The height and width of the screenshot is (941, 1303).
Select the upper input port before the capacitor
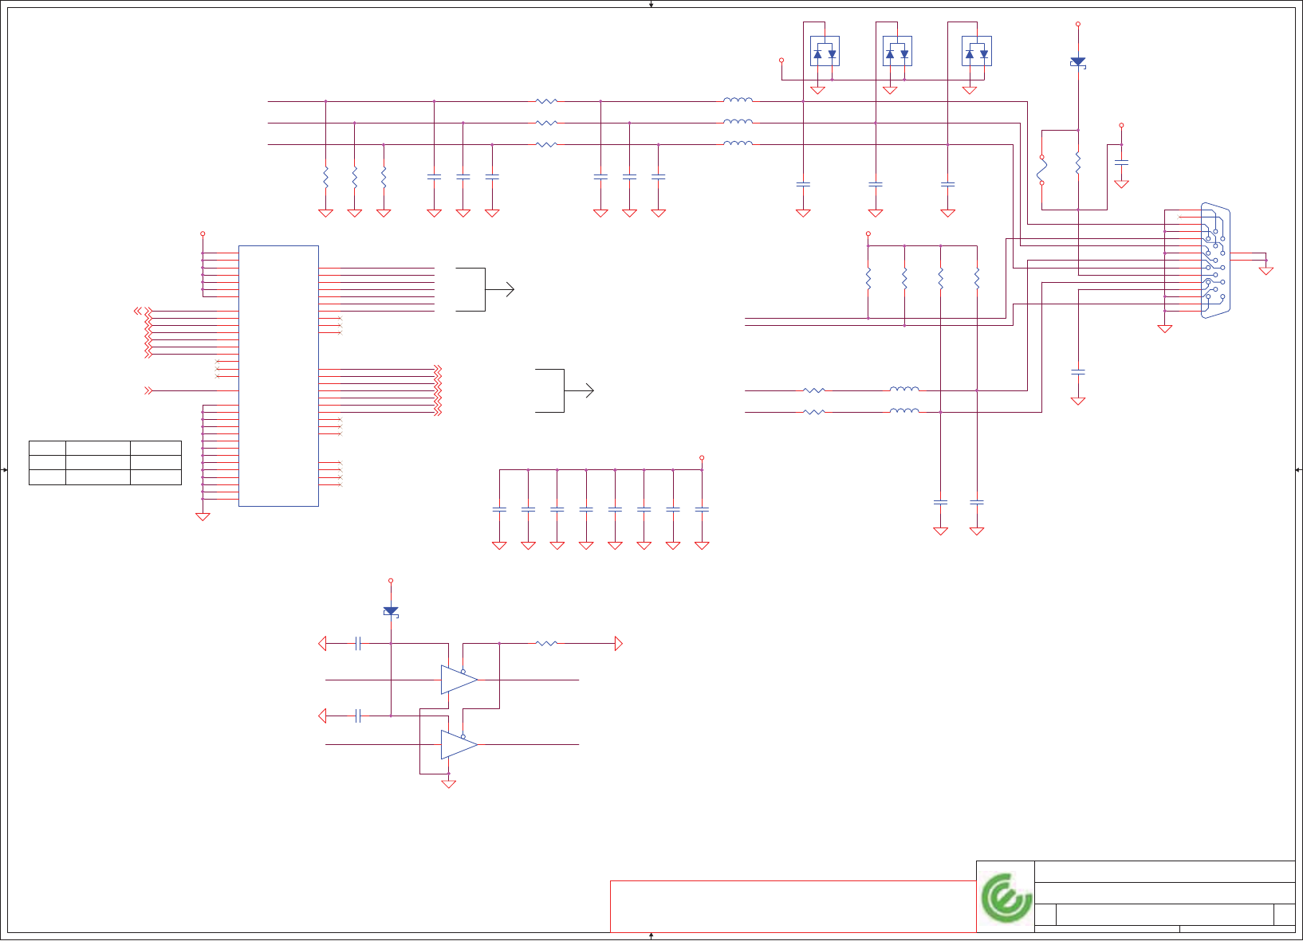pyautogui.click(x=322, y=644)
